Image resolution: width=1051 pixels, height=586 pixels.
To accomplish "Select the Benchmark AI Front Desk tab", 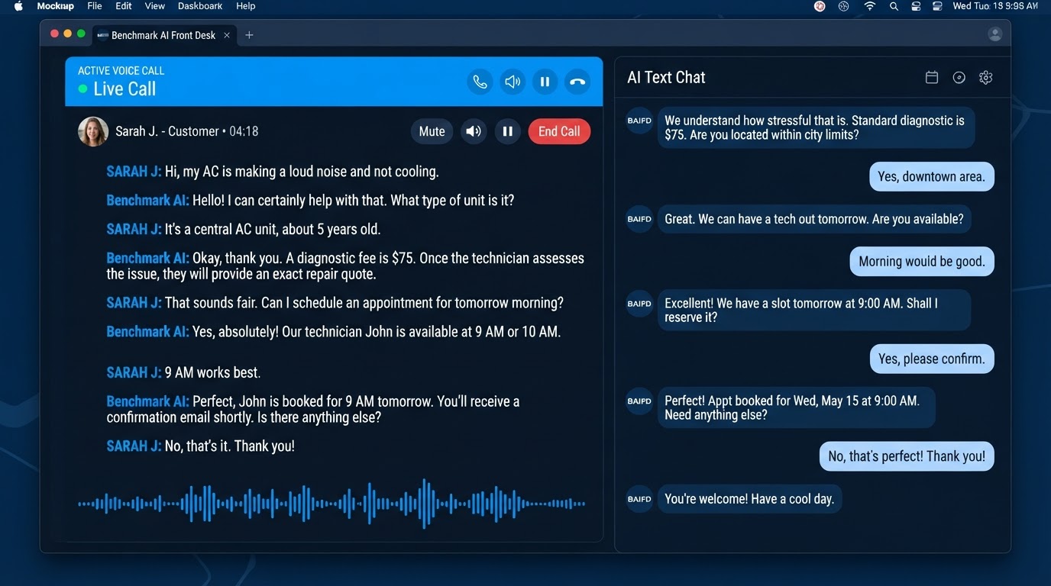I will (x=163, y=35).
